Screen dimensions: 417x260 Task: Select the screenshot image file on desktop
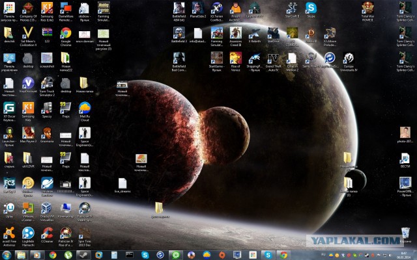click(47, 60)
